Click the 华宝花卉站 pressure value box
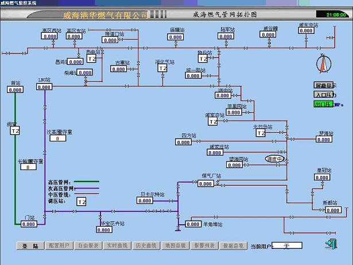The image size is (353, 265). pyautogui.click(x=104, y=229)
